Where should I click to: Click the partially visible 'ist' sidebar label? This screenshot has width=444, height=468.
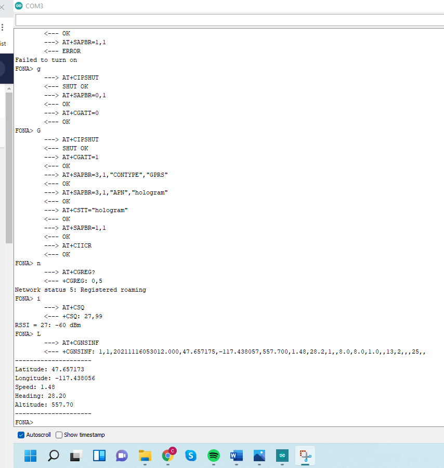3,44
